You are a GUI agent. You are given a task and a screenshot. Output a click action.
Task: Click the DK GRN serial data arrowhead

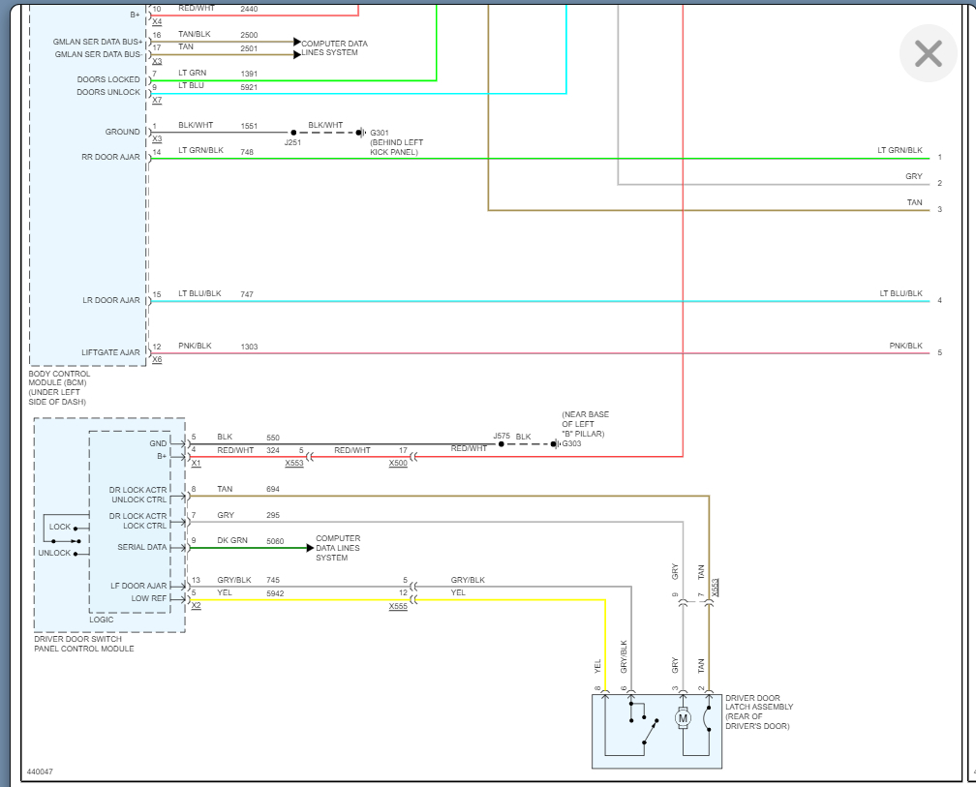(310, 548)
